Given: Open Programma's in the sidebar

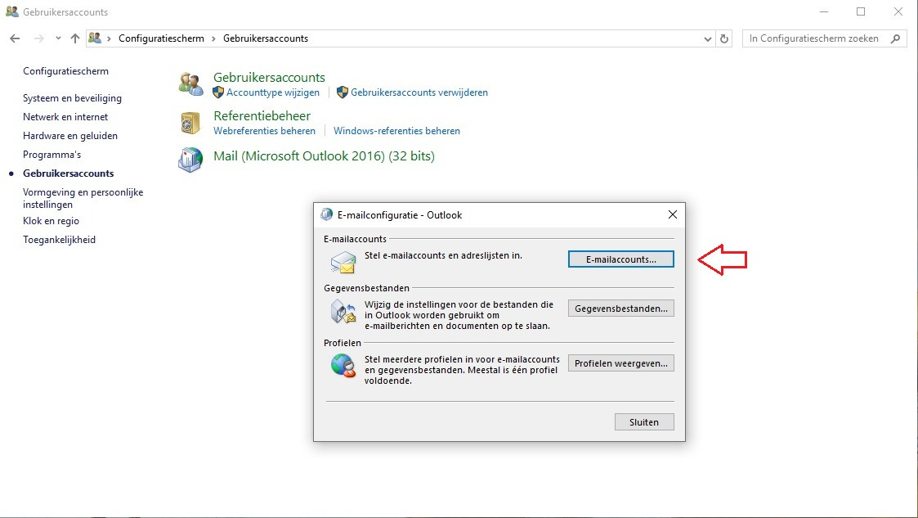Looking at the screenshot, I should [51, 155].
